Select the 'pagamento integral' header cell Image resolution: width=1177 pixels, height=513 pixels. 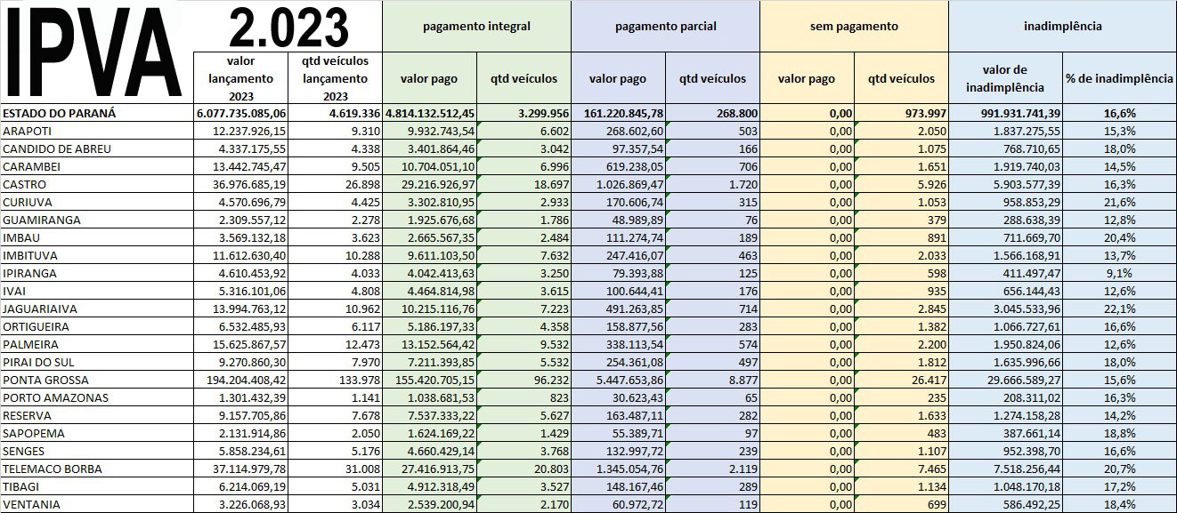[x=477, y=26]
